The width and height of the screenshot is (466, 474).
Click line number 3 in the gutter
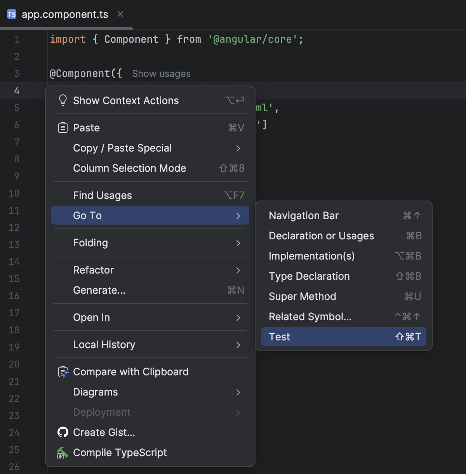[x=17, y=74]
